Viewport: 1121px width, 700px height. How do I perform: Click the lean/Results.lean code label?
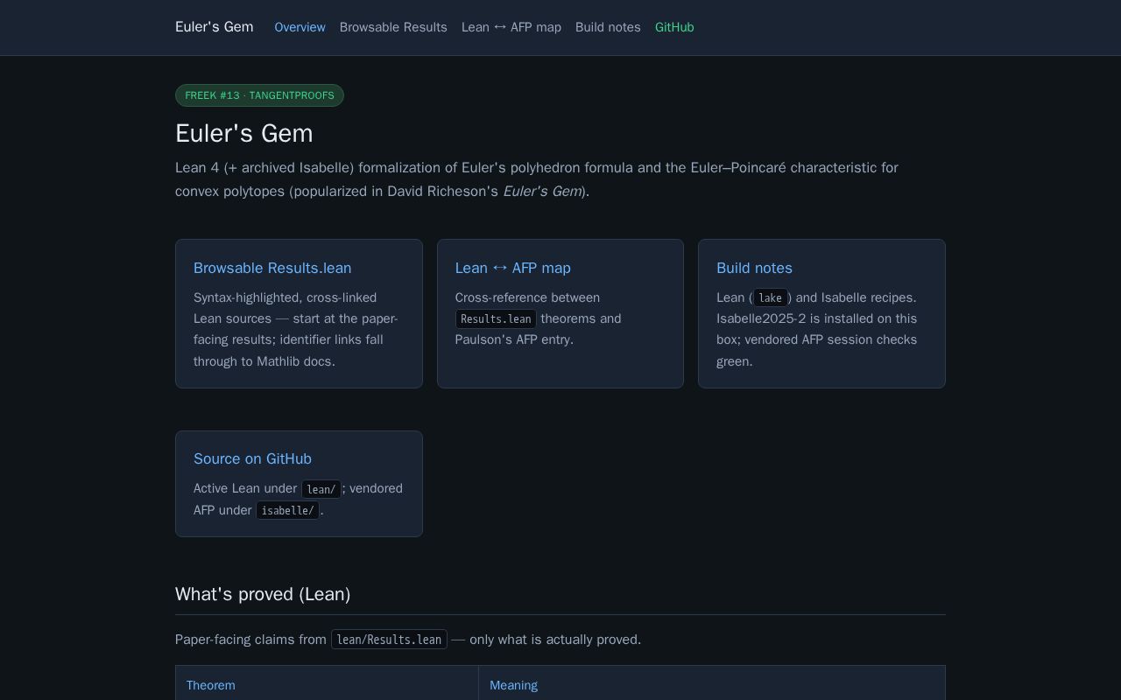(x=389, y=640)
